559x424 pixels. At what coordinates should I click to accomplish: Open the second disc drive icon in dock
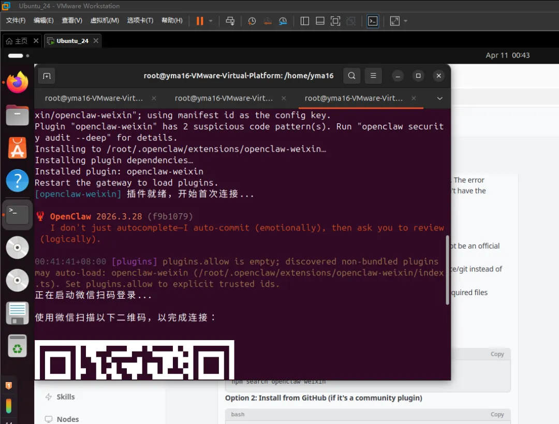pyautogui.click(x=17, y=280)
